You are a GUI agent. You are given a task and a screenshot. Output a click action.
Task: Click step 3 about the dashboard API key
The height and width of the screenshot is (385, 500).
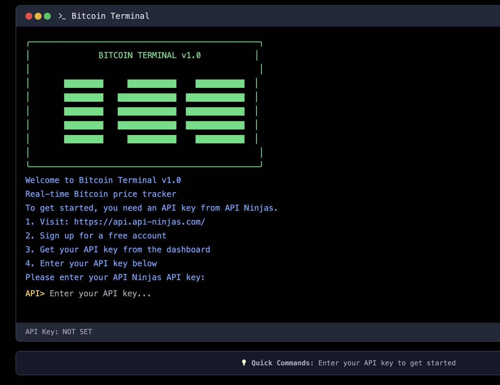118,249
